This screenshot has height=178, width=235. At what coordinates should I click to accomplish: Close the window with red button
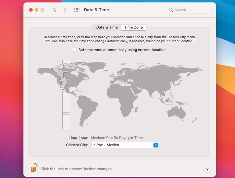(31, 10)
